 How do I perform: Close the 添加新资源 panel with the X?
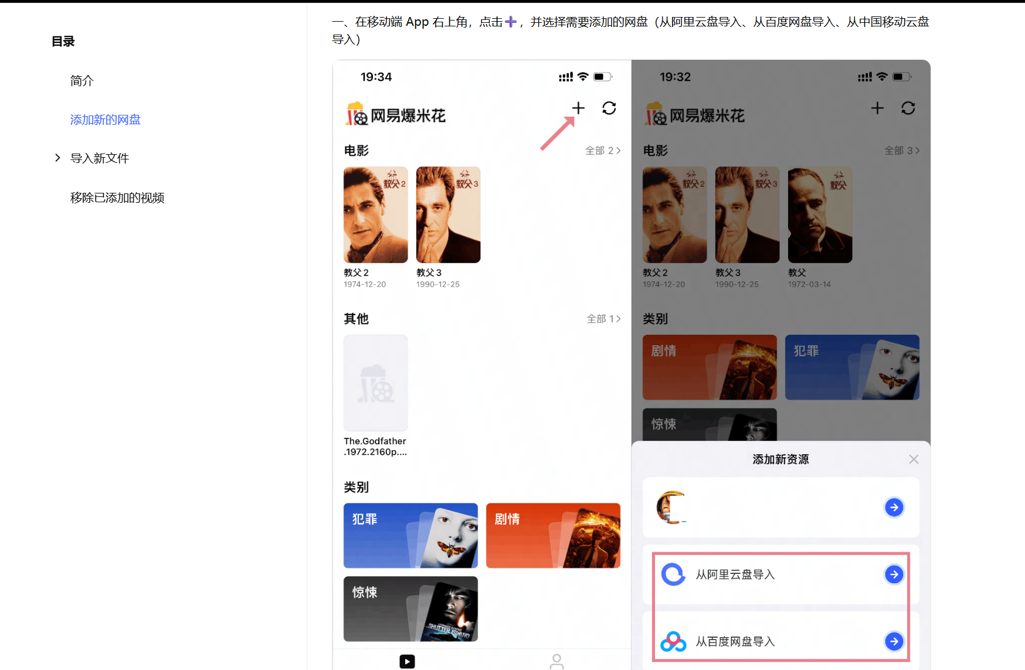(x=914, y=459)
